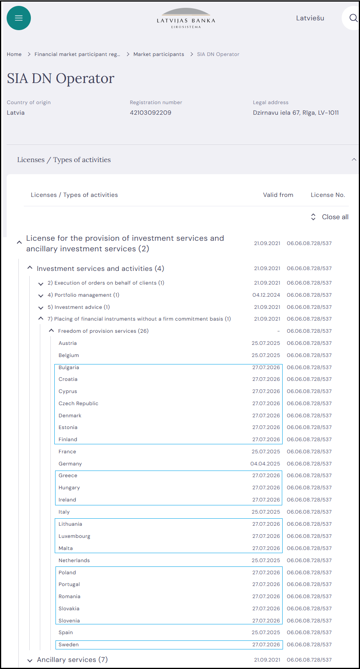Open the teal hamburger menu
360x669 pixels.
click(x=19, y=18)
